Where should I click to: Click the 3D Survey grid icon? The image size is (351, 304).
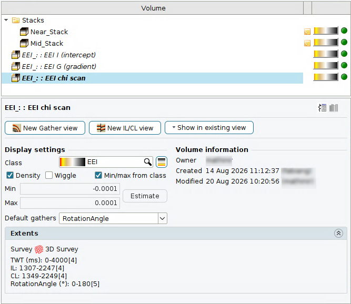pyautogui.click(x=39, y=249)
